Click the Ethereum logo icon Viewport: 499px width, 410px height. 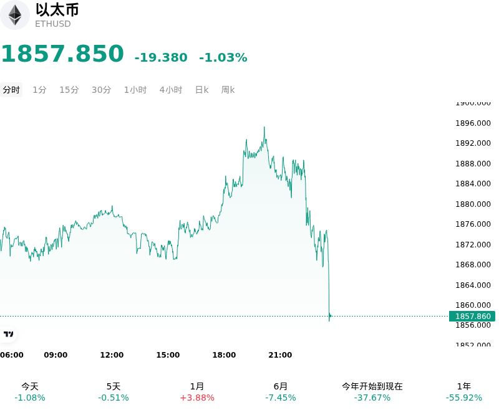[14, 15]
